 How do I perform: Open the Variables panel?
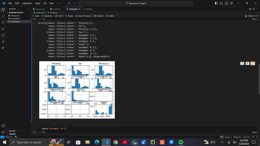[99, 16]
